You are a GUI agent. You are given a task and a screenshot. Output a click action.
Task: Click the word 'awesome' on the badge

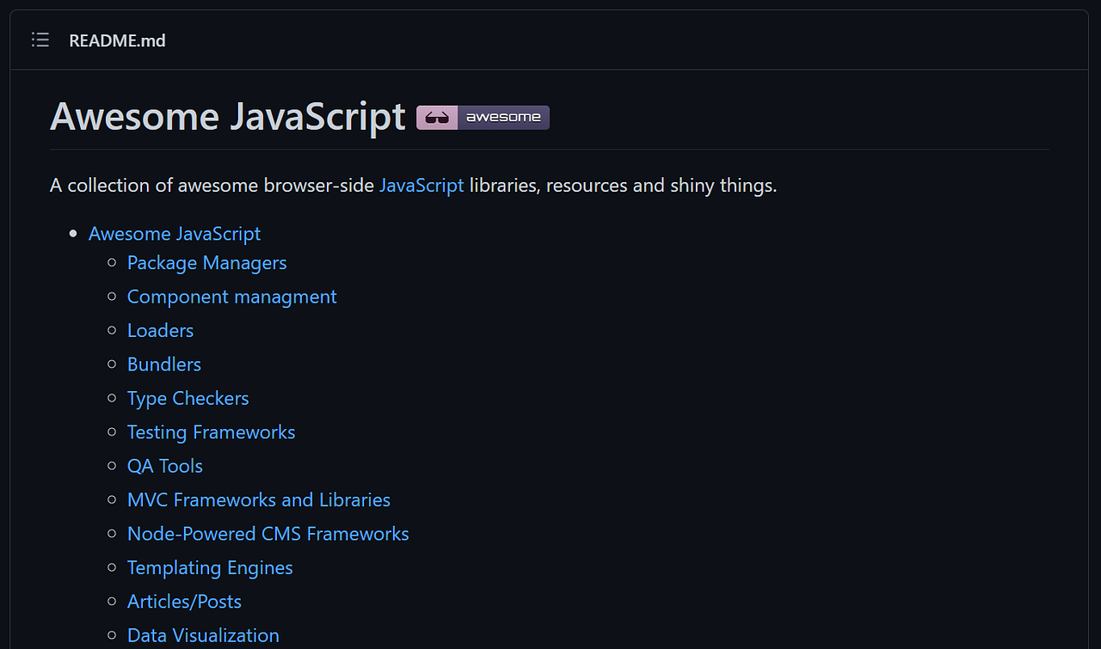(503, 117)
